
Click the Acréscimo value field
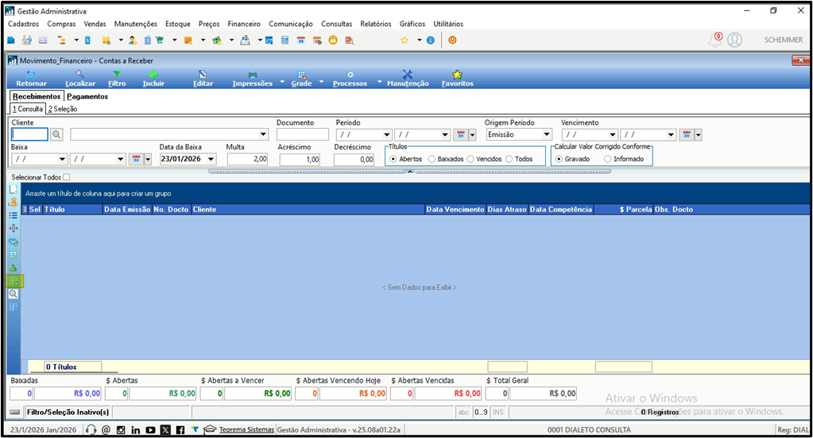[x=300, y=160]
